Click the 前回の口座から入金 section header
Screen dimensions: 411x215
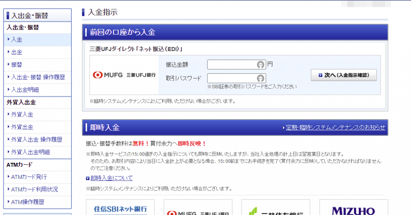(235, 32)
